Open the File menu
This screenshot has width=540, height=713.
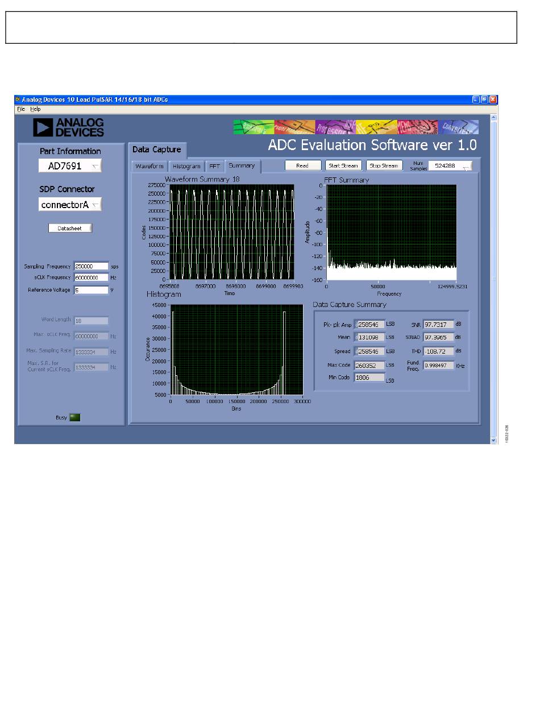(20, 109)
